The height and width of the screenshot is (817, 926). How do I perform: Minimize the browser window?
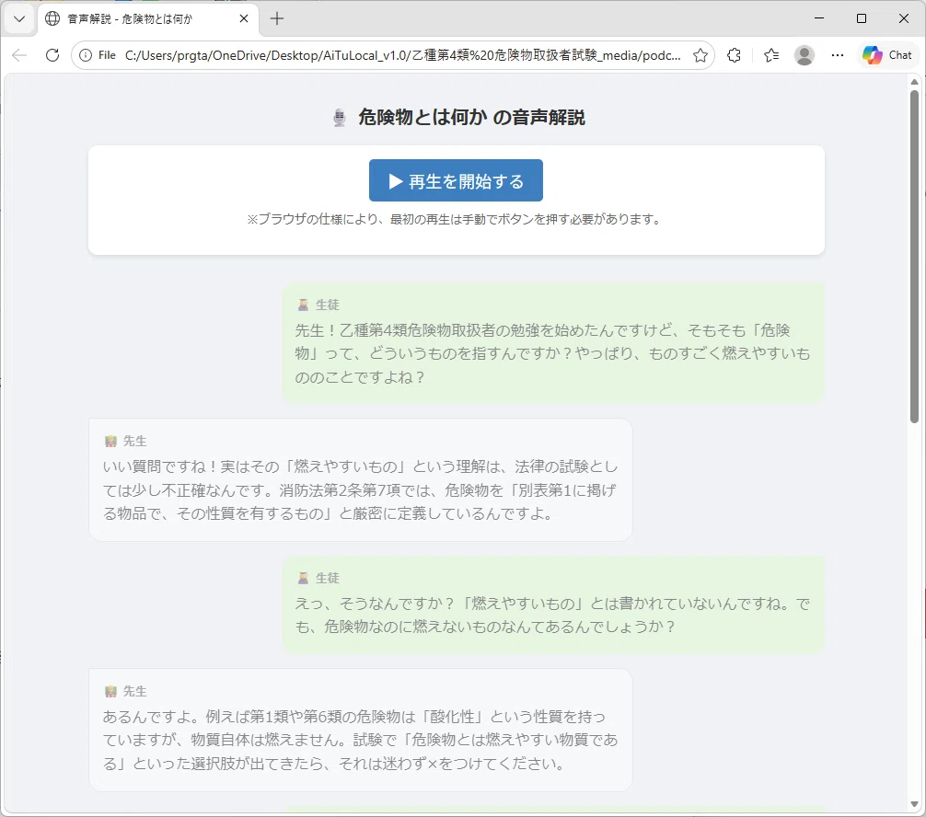pos(819,18)
